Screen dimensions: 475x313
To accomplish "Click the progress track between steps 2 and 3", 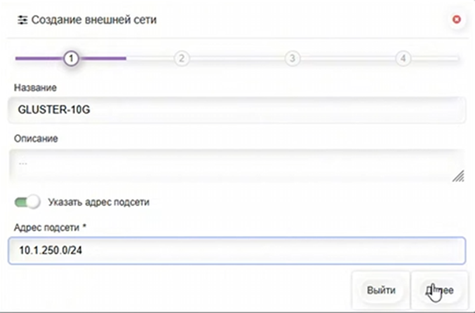I will click(x=236, y=58).
